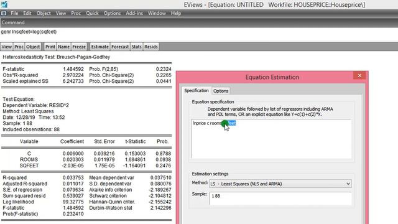Select the Log likelihood value 99.32775
The image size is (398, 224).
pyautogui.click(x=73, y=202)
